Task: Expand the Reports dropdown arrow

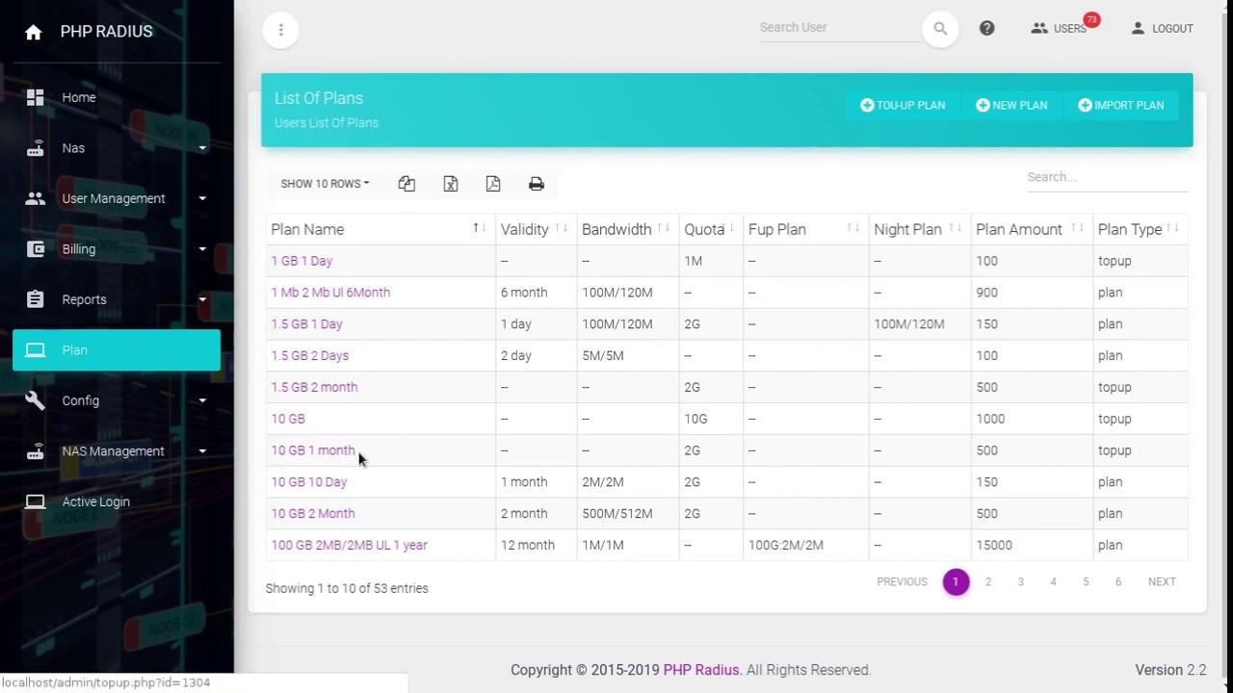Action: (202, 299)
